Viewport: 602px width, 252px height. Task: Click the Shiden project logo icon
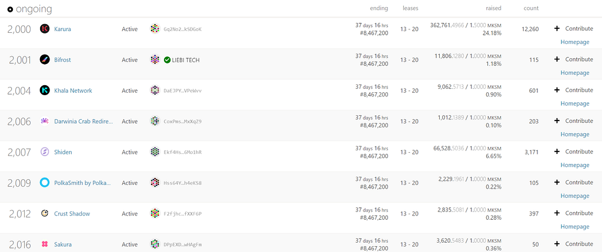click(44, 152)
